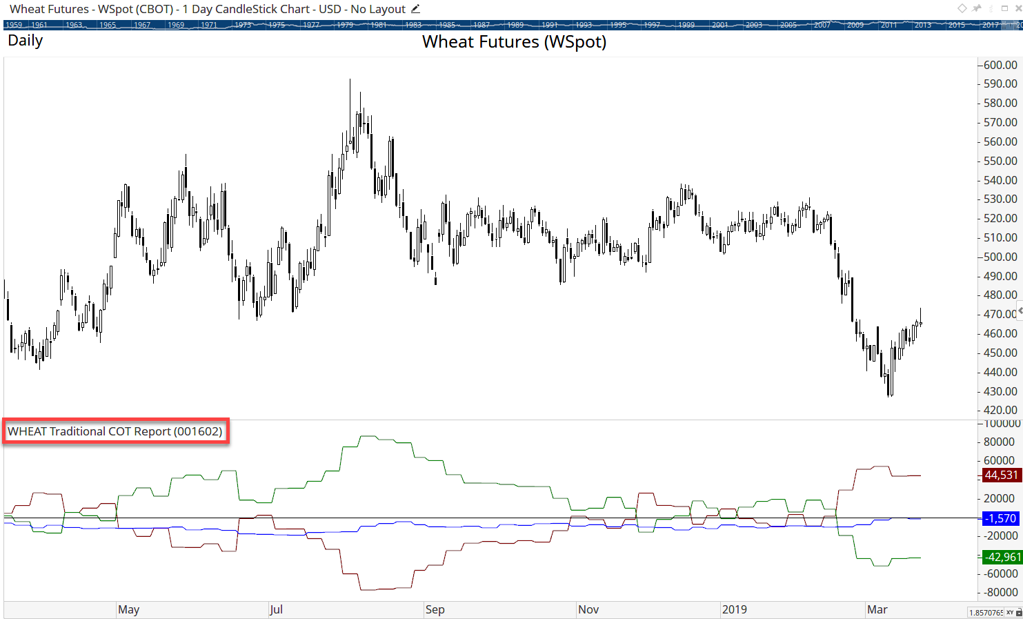This screenshot has width=1023, height=619.
Task: Jump to 2013 on the overview timeline
Action: coord(923,25)
